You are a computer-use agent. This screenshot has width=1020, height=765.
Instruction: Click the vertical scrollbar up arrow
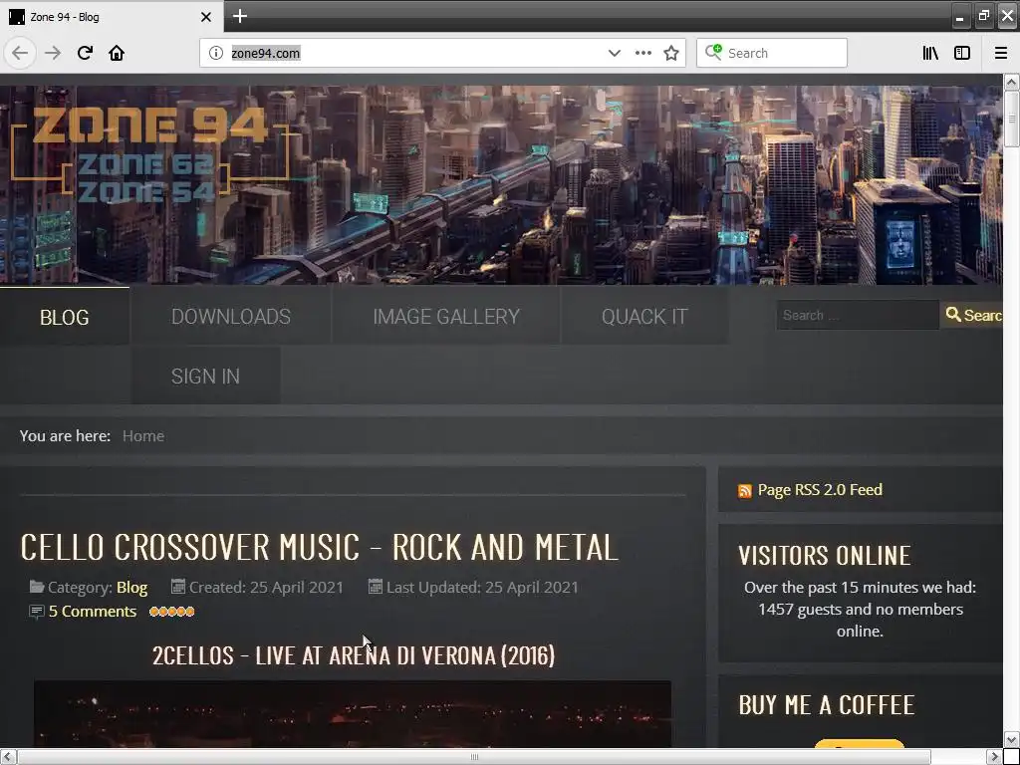(x=1011, y=82)
